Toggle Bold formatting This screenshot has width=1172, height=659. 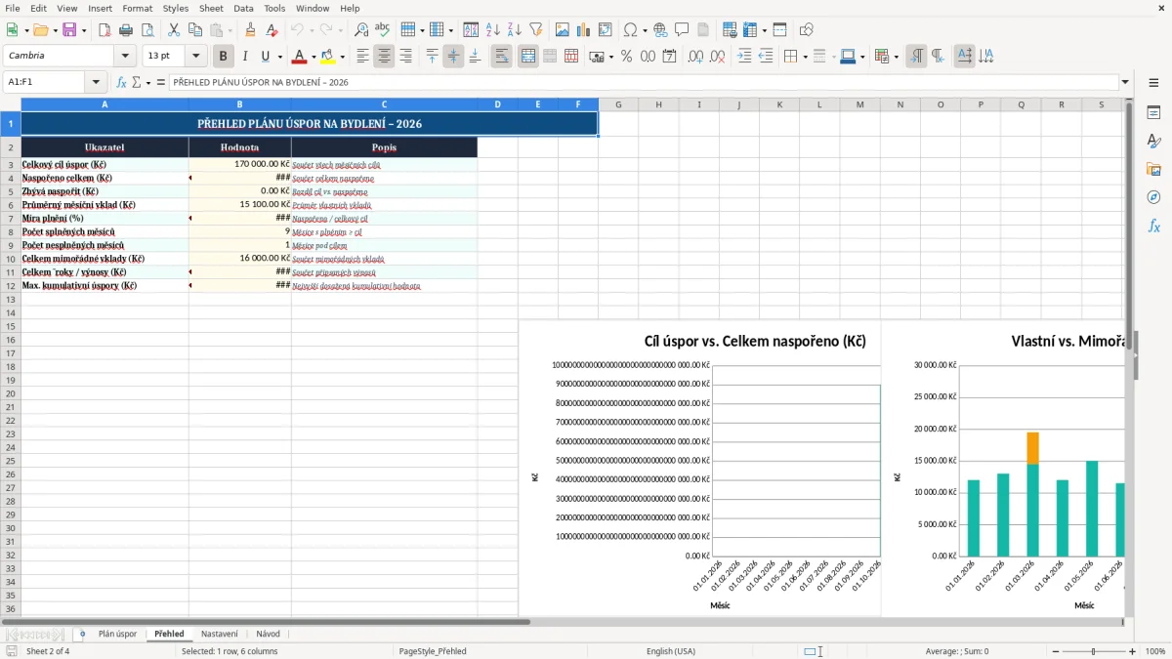click(224, 57)
